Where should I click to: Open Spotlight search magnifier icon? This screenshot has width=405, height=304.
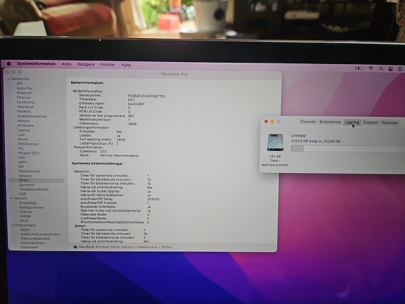click(x=381, y=68)
